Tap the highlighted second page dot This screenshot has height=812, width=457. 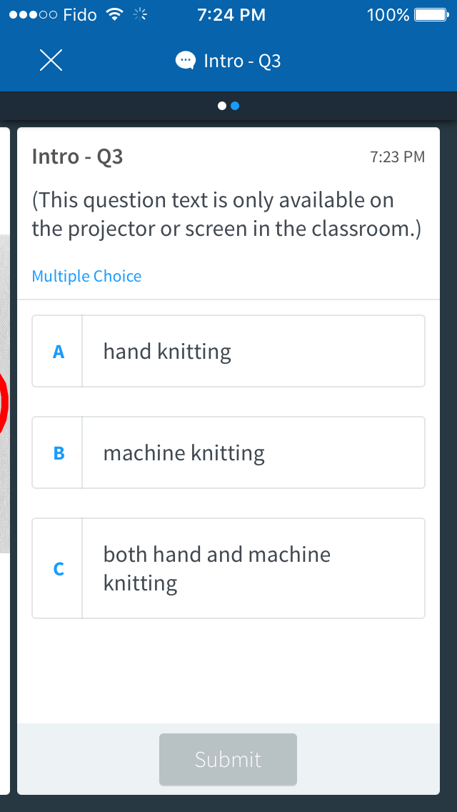234,105
